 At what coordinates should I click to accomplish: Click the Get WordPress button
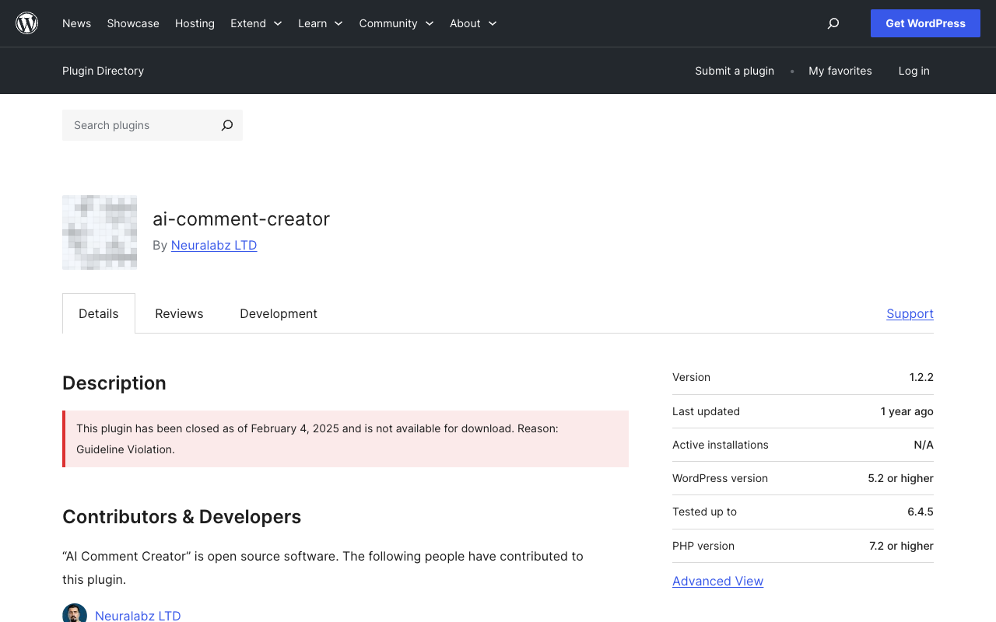click(925, 23)
